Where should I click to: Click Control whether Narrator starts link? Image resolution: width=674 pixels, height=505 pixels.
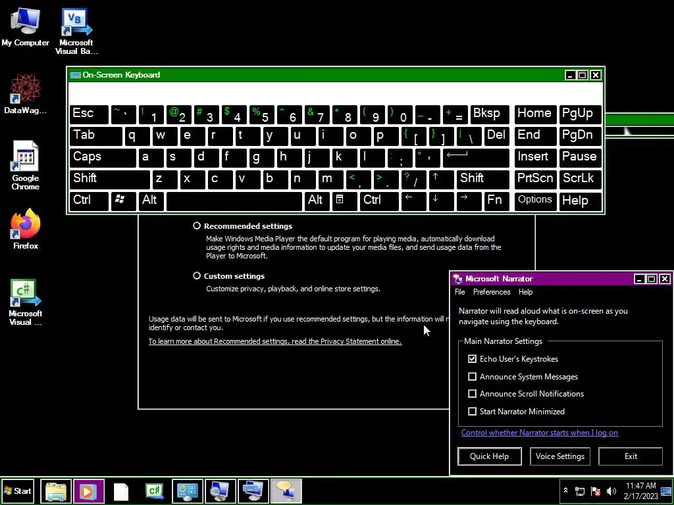pos(540,433)
